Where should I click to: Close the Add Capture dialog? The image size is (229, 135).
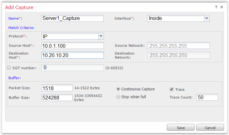point(222,7)
